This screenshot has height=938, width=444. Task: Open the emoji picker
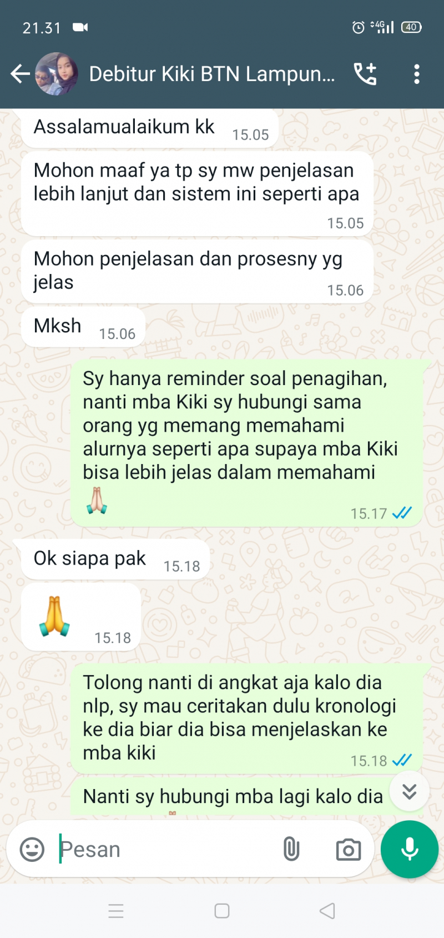[x=32, y=849]
